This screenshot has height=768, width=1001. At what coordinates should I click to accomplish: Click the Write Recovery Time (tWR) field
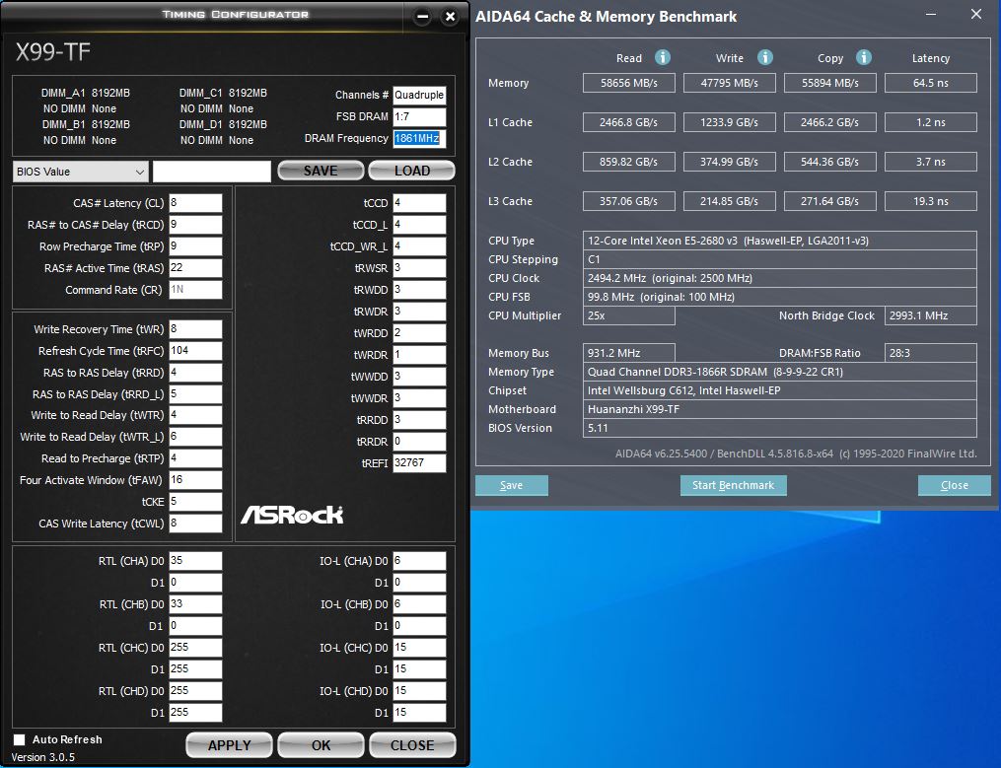pyautogui.click(x=195, y=329)
